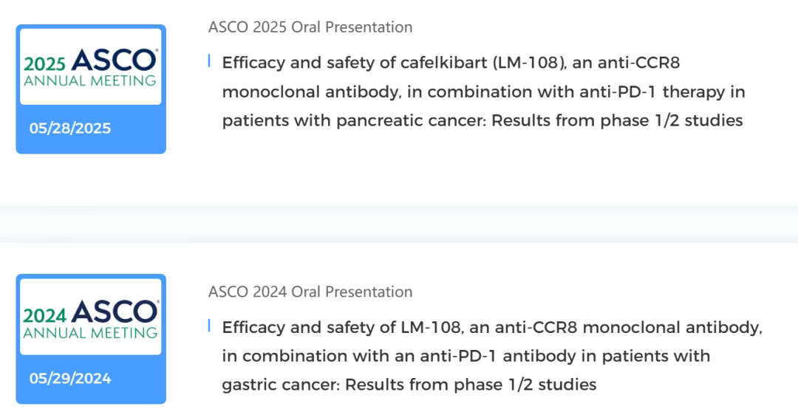The image size is (798, 409).
Task: Click 'ANNUAL MEETING' text in the 2025 logo
Action: pos(89,81)
